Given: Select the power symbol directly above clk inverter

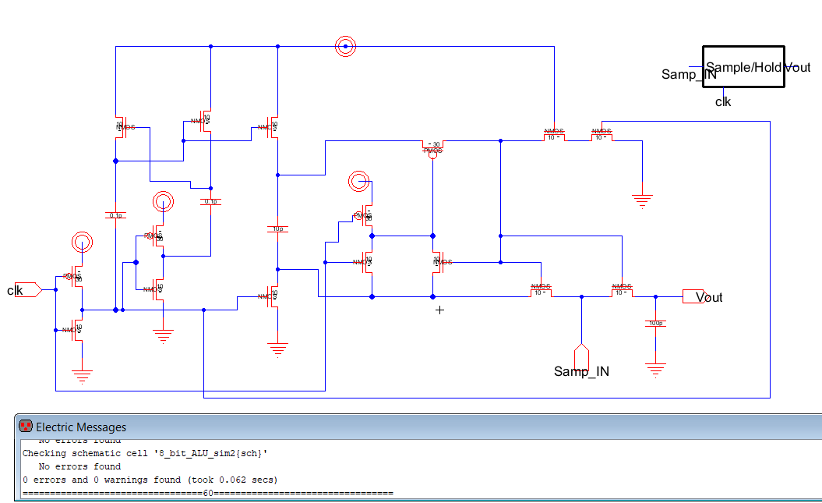Looking at the screenshot, I should click(x=81, y=243).
